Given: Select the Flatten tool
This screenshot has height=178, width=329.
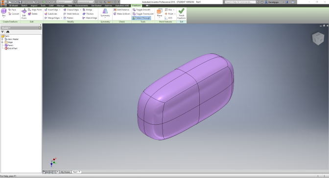Looking at the screenshot, I should [x=69, y=18].
